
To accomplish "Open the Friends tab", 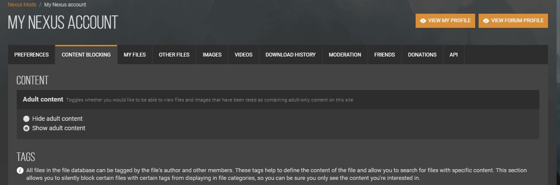I will (384, 55).
